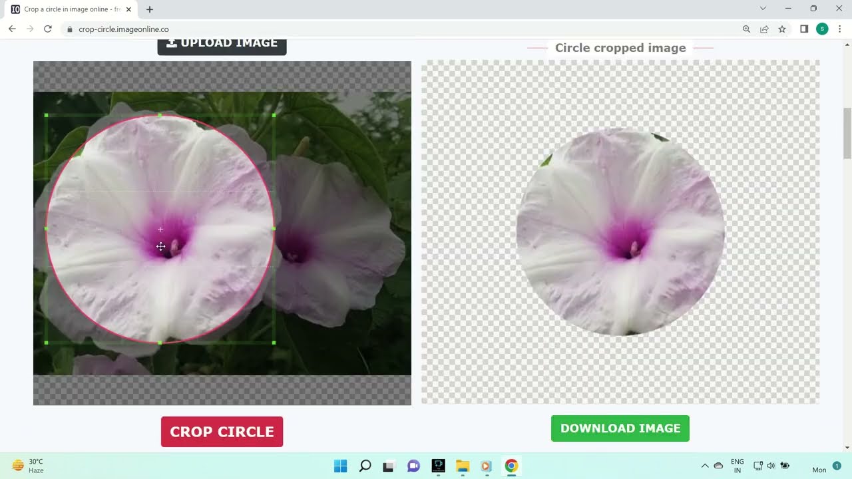Open the Chat app on taskbar
The width and height of the screenshot is (852, 479).
click(413, 466)
